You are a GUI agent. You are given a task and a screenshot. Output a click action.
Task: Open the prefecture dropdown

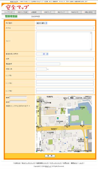click(x=40, y=54)
